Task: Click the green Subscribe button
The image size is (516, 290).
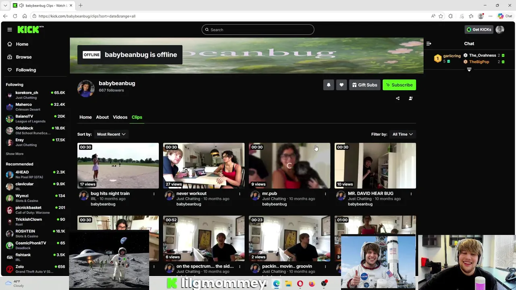Action: tap(399, 85)
